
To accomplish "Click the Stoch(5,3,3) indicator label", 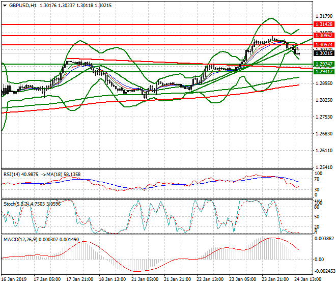I will pos(16,204).
